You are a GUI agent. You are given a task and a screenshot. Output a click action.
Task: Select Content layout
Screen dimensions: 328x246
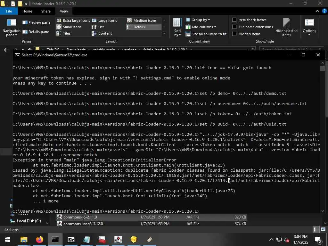tap(102, 33)
